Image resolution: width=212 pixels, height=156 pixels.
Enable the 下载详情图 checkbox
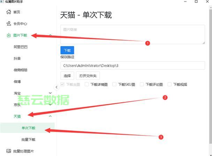87,84
